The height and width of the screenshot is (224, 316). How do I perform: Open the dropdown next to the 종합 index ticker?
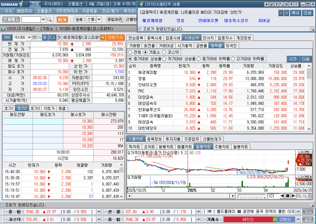99,212
